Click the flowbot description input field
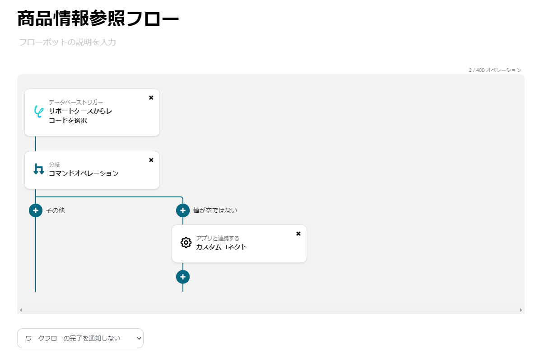Viewport: 541px width, 364px height. coord(68,42)
